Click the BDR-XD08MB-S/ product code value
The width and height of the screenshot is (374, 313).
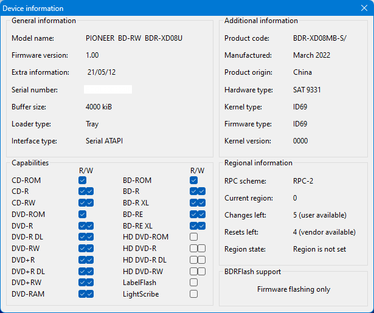(x=320, y=38)
